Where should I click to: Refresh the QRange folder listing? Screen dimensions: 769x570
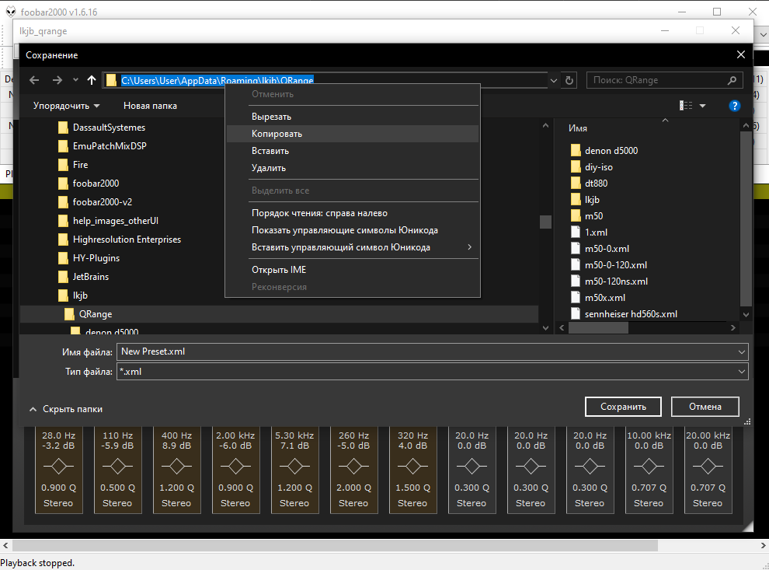pyautogui.click(x=569, y=80)
